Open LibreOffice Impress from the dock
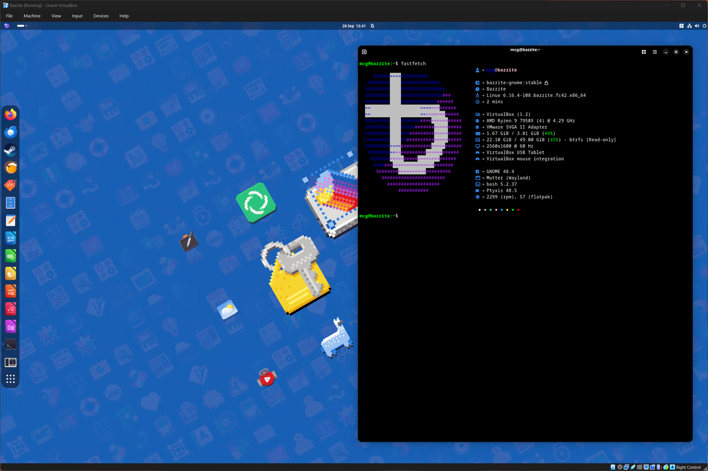Viewport: 708px width, 471px height. click(x=11, y=291)
